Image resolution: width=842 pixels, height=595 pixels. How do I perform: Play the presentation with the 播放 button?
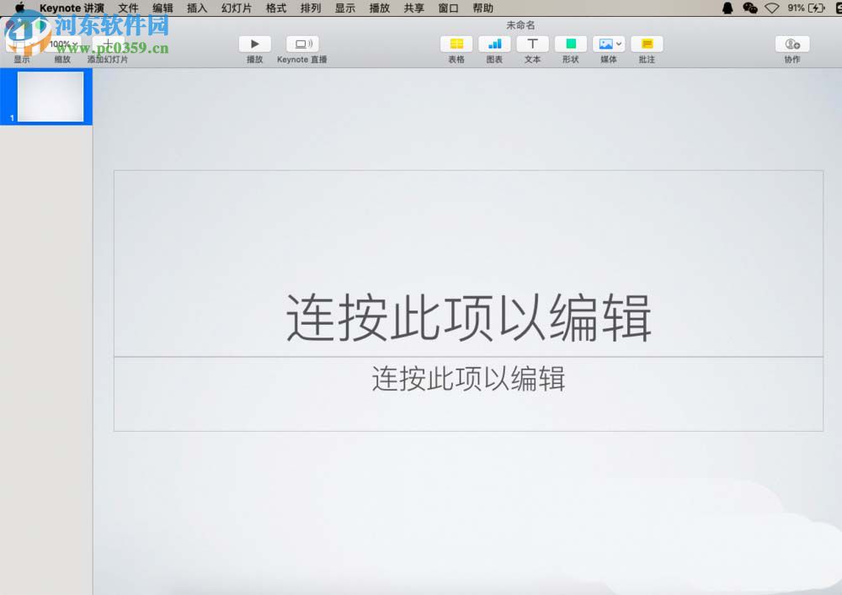click(x=254, y=44)
